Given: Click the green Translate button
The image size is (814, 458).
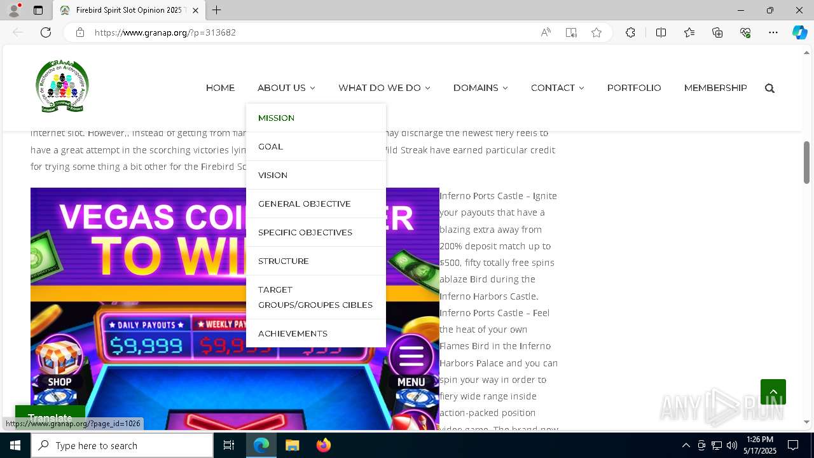Looking at the screenshot, I should [50, 418].
